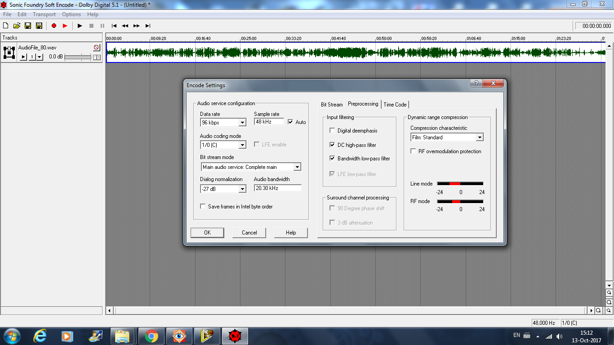Create a new project with the New icon
614x345 pixels.
[6, 26]
